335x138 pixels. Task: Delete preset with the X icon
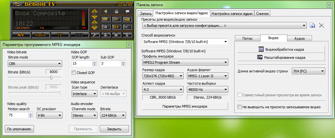click(321, 25)
